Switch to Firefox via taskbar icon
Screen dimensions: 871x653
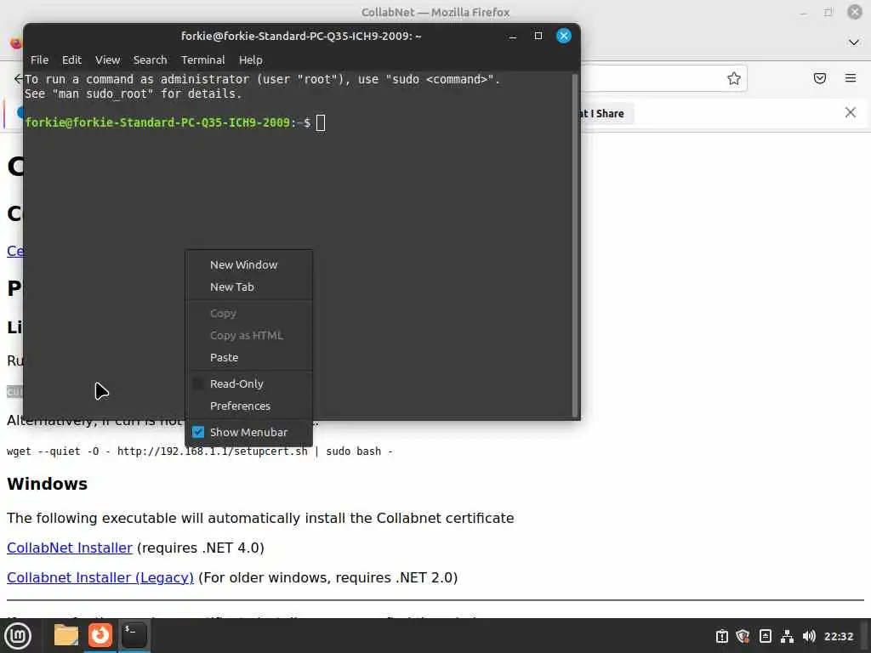(100, 635)
